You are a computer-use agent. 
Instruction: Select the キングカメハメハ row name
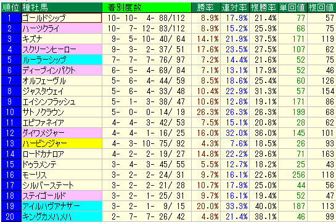coord(47,217)
